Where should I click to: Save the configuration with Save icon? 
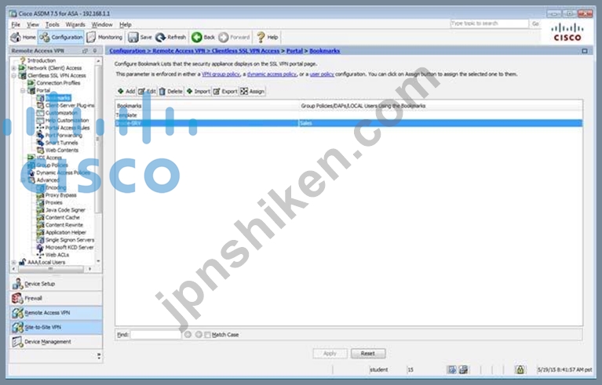140,37
